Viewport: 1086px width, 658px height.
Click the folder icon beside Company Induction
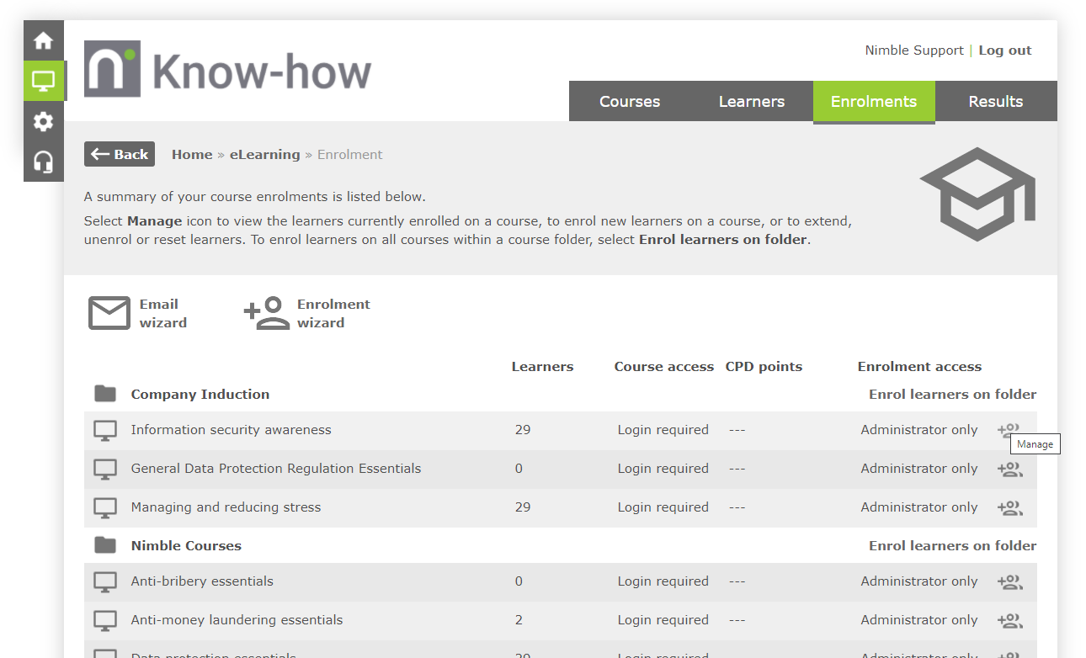coord(104,394)
